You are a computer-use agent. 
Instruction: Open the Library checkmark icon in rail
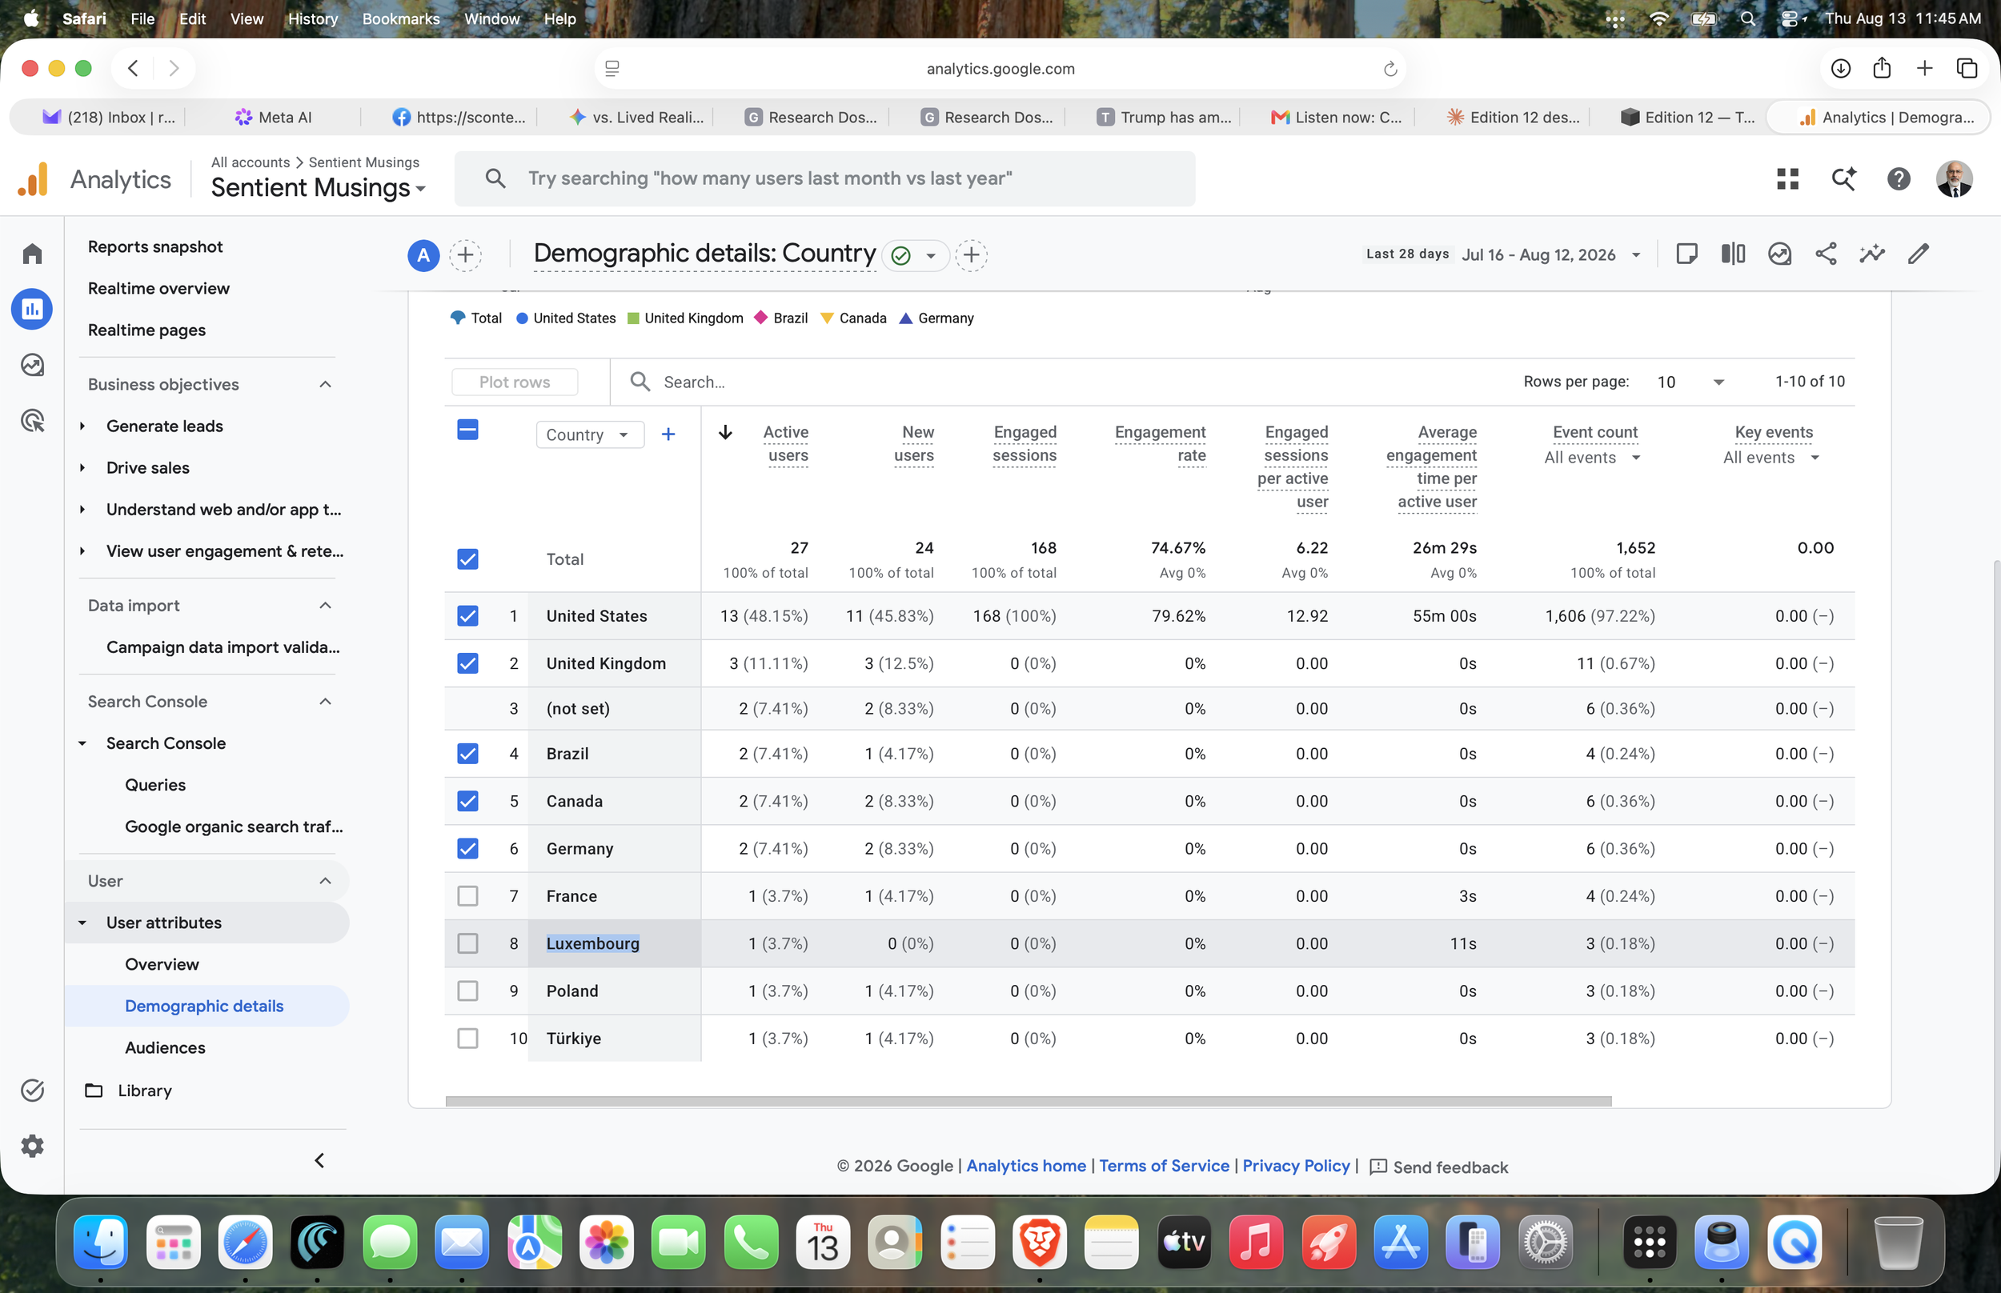(32, 1090)
